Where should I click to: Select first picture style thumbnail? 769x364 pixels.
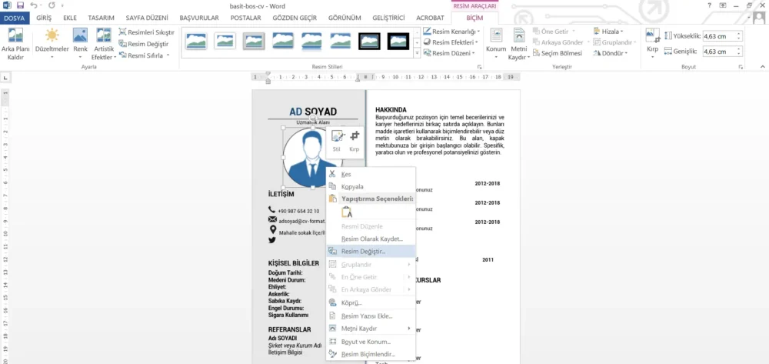click(196, 42)
